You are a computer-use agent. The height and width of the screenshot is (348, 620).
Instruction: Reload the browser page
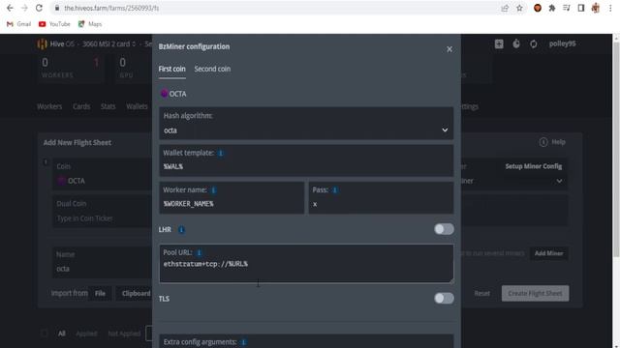39,8
